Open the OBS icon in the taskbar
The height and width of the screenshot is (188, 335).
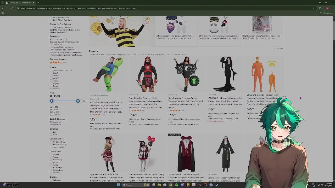pos(205,185)
